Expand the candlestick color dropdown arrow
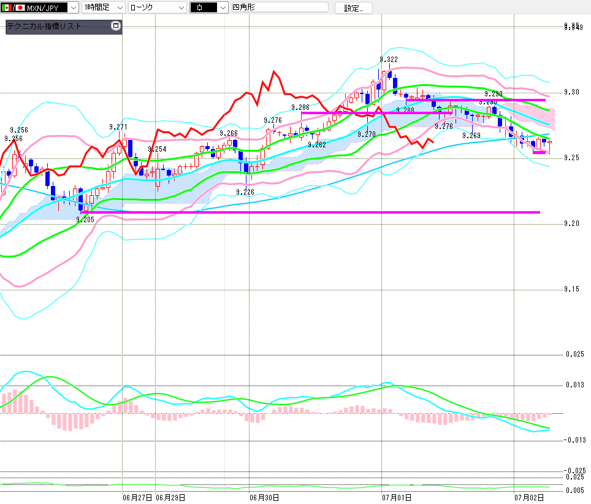The height and width of the screenshot is (504, 591). click(223, 7)
